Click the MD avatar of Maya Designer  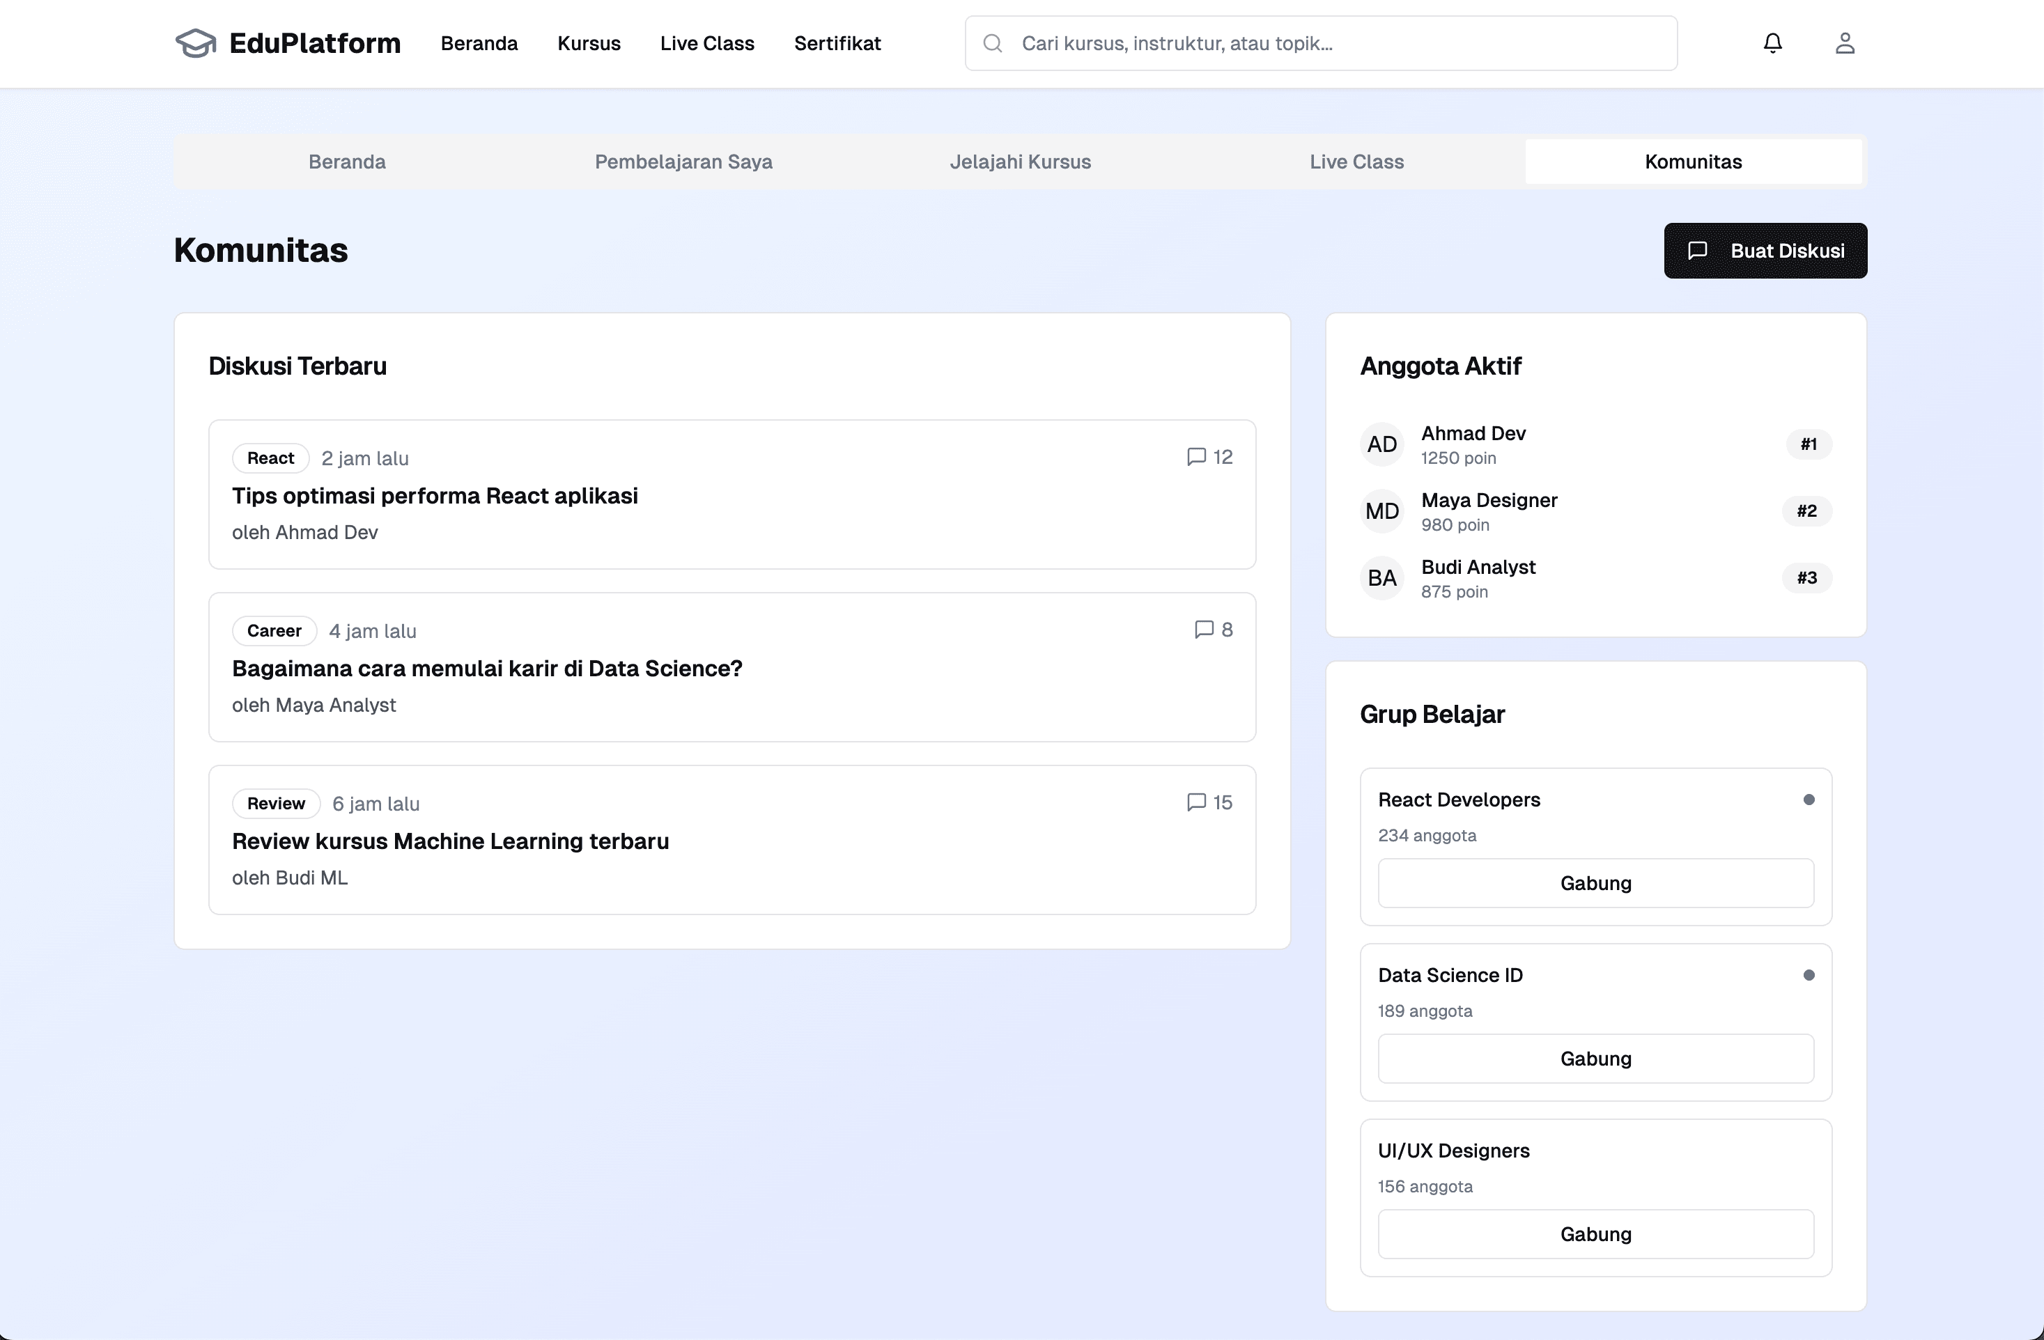[1382, 512]
